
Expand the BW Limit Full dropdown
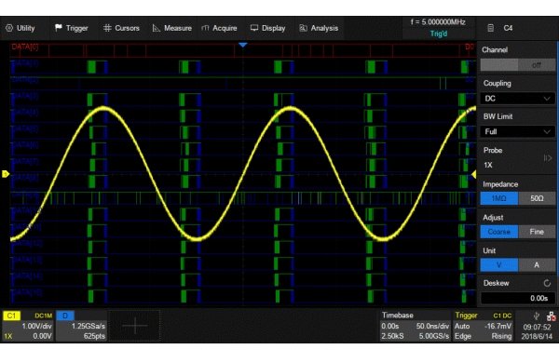pyautogui.click(x=518, y=131)
